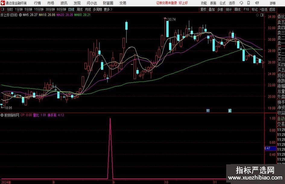Image resolution: width=285 pixels, height=184 pixels.
Task: Click the 33.74 high price label
Action: click(172, 20)
